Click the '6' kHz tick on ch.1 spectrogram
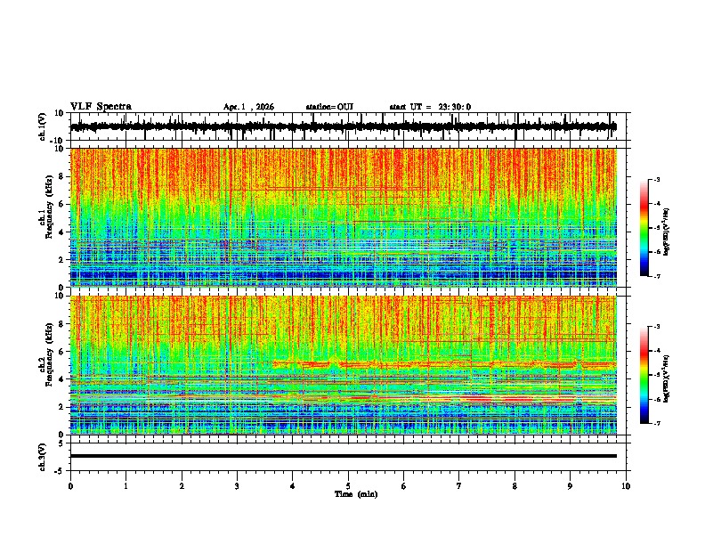The width and height of the screenshot is (705, 545). pos(62,204)
